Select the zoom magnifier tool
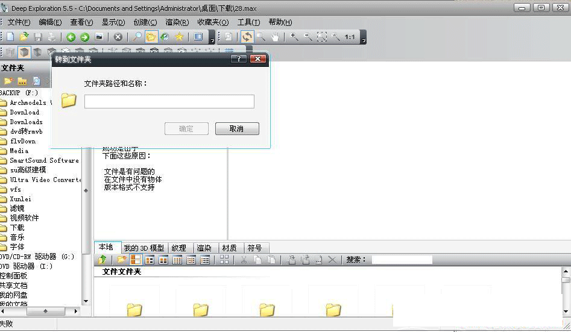The height and width of the screenshot is (332, 571). (260, 37)
